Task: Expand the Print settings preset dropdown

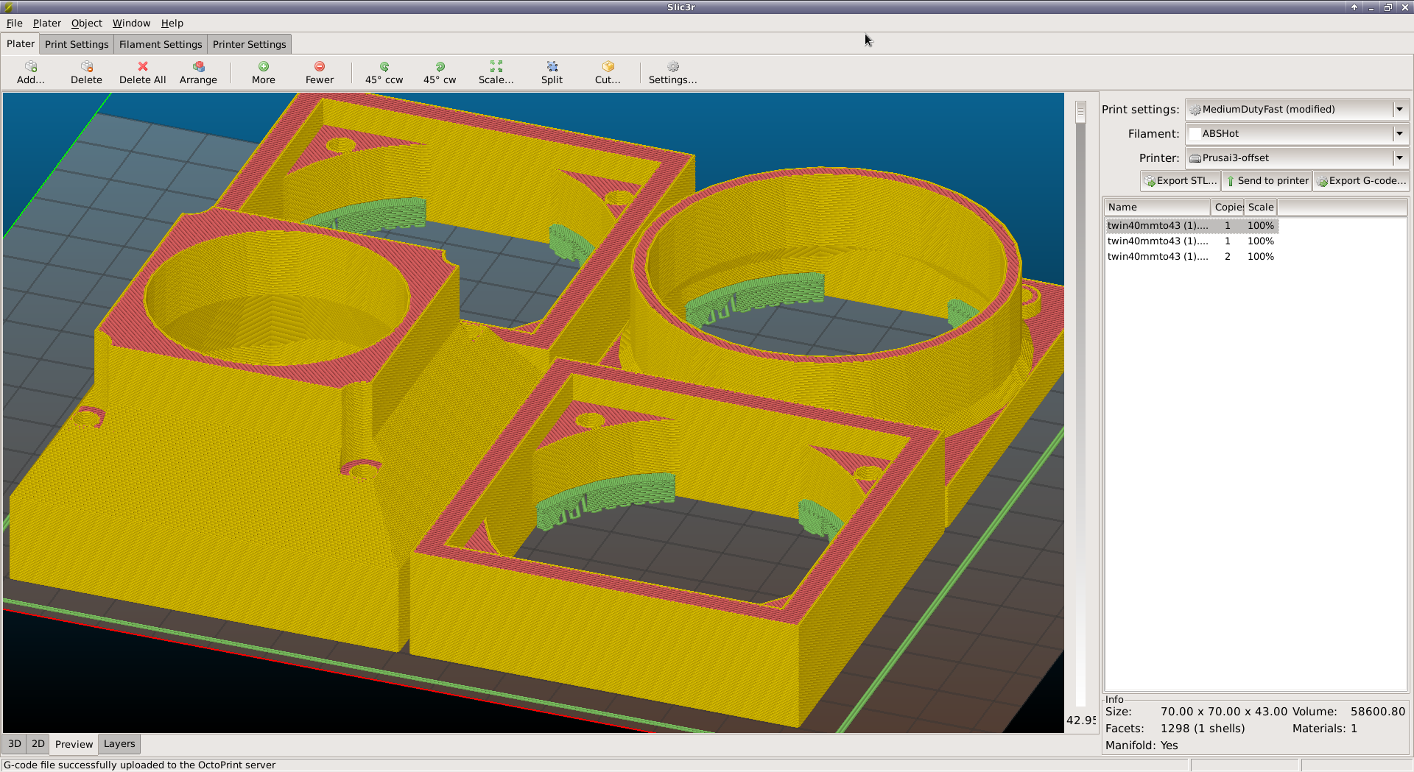Action: (1399, 110)
